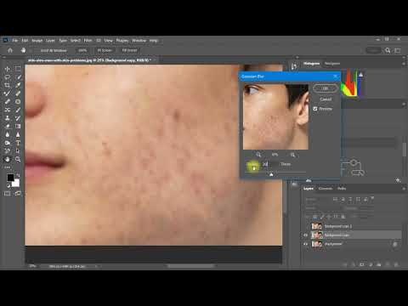Viewport: 408px width, 306px height.
Task: Select the Move tool
Action: pyautogui.click(x=8, y=69)
